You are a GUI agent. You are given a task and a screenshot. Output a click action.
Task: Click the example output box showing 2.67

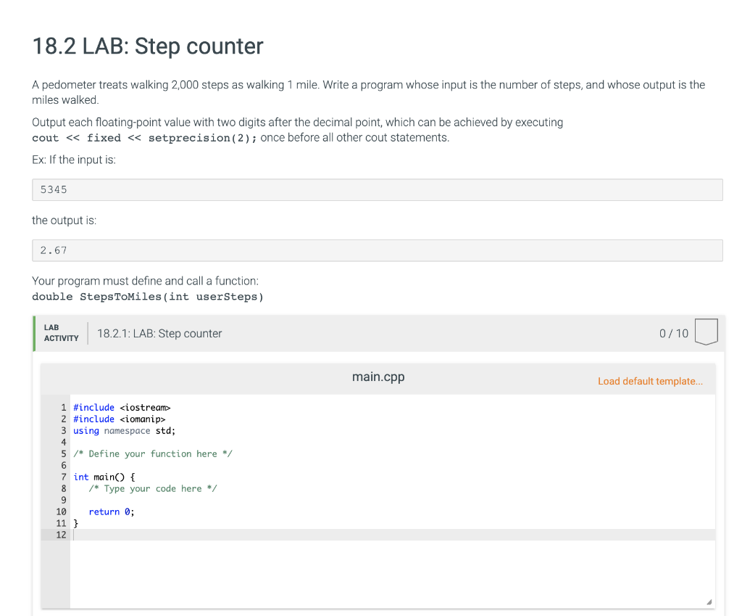[377, 250]
